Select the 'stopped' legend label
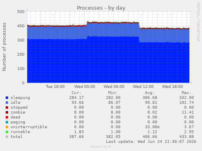 point(19,107)
